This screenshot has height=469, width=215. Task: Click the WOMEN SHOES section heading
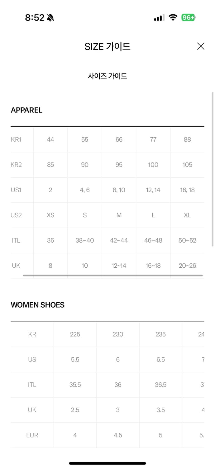point(38,305)
